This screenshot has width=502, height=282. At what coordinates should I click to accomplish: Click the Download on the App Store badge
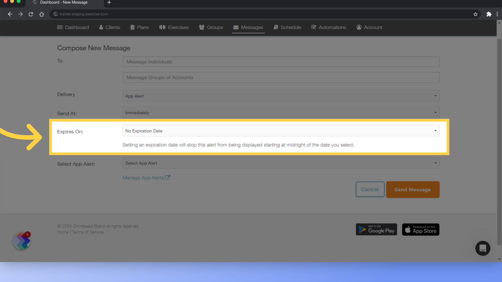(420, 230)
